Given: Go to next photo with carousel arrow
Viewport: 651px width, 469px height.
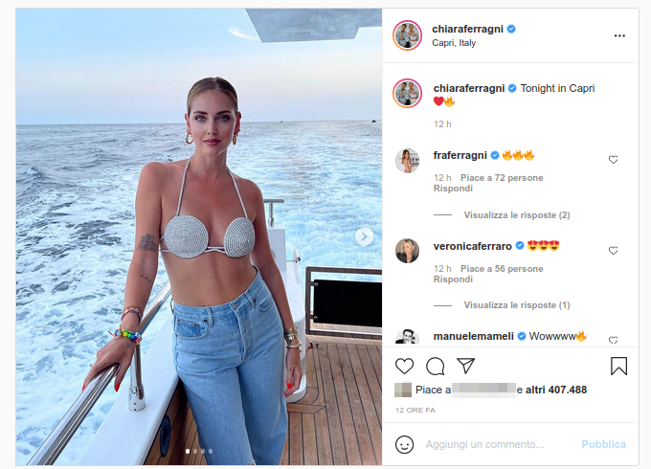Looking at the screenshot, I should pos(364,236).
